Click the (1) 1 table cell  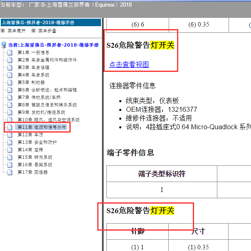coord(138,246)
